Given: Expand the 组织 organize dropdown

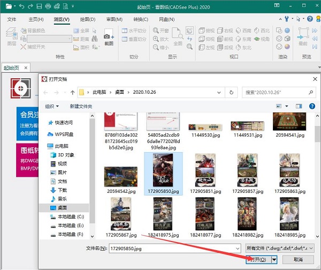Looking at the screenshot, I should click(52, 107).
